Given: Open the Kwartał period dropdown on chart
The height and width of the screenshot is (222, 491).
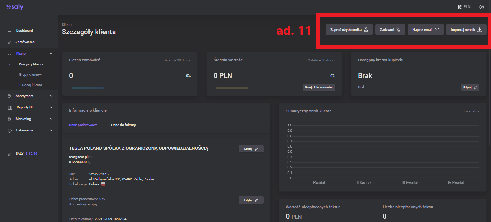Looking at the screenshot, I should pyautogui.click(x=471, y=111).
